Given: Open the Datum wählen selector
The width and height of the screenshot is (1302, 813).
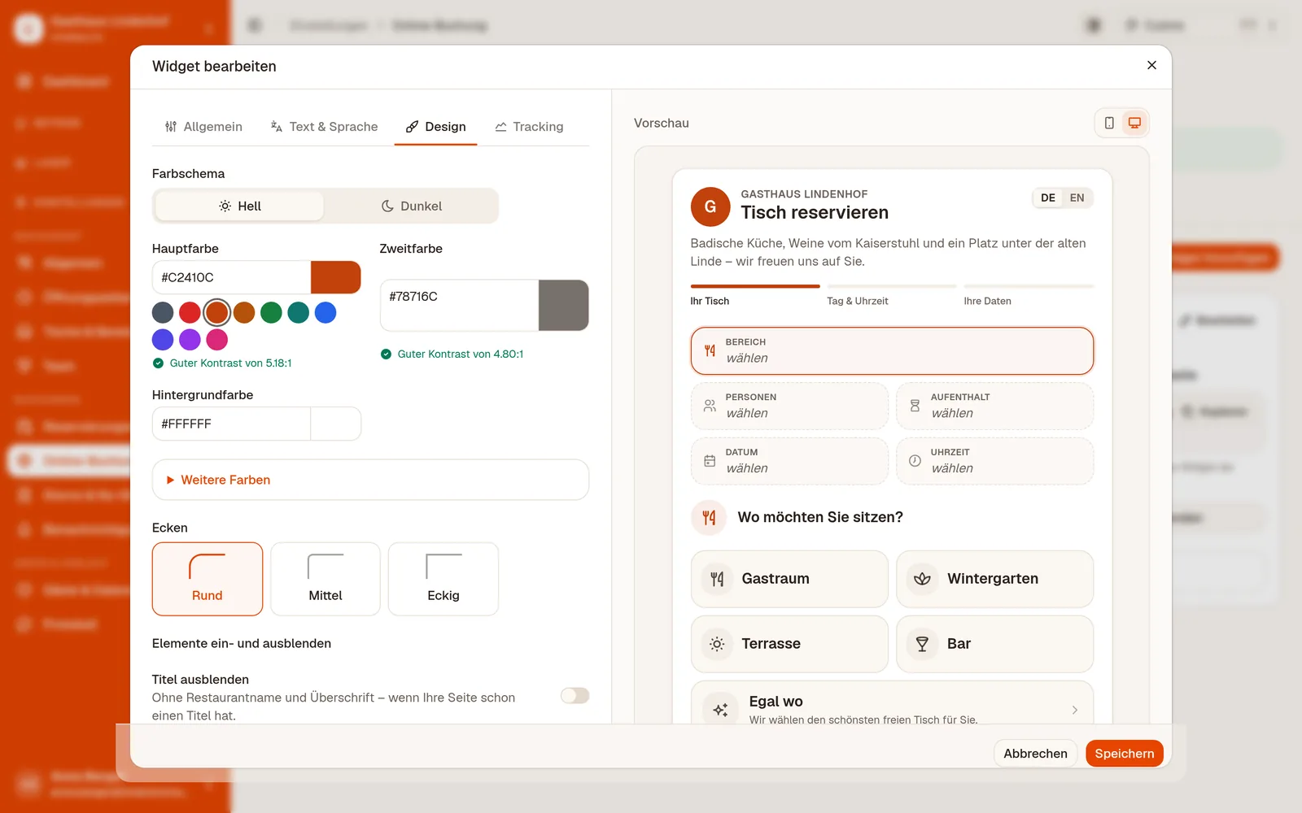Looking at the screenshot, I should point(789,461).
